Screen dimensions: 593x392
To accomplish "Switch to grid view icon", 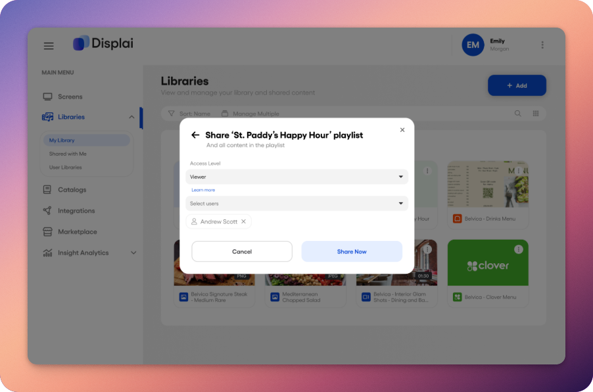I will [536, 114].
